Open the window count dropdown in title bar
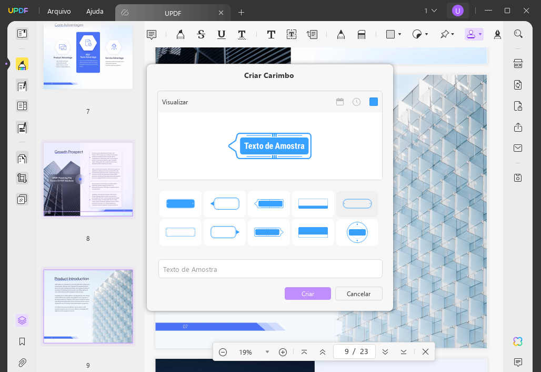 [430, 11]
